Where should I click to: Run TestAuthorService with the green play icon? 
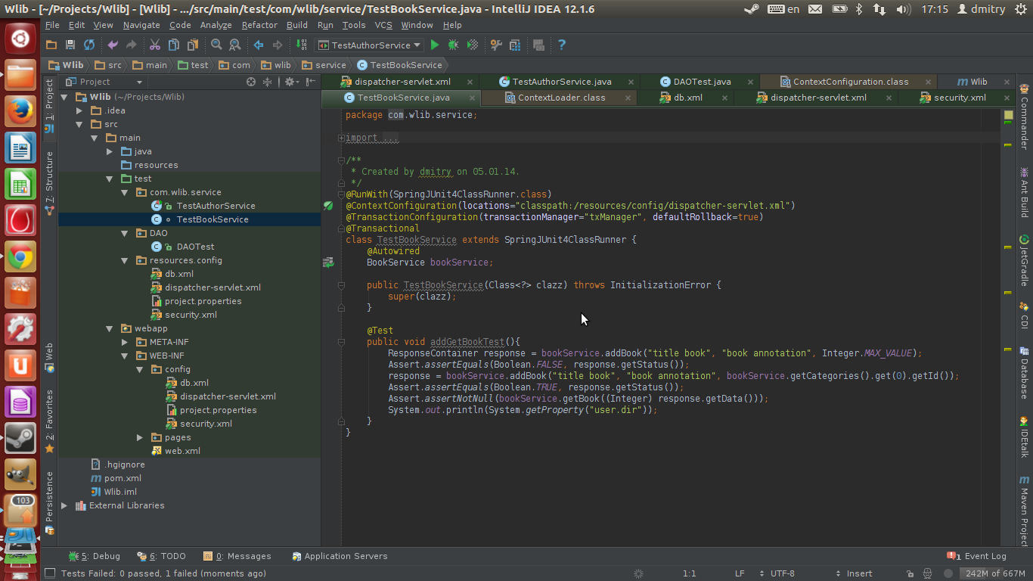point(435,45)
